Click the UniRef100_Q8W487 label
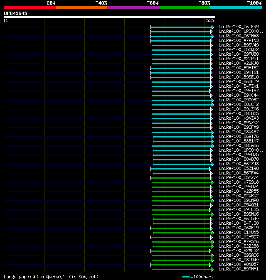Screen dimensions: 266x280 pos(239,132)
